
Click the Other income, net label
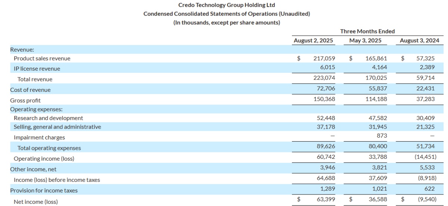(33, 169)
